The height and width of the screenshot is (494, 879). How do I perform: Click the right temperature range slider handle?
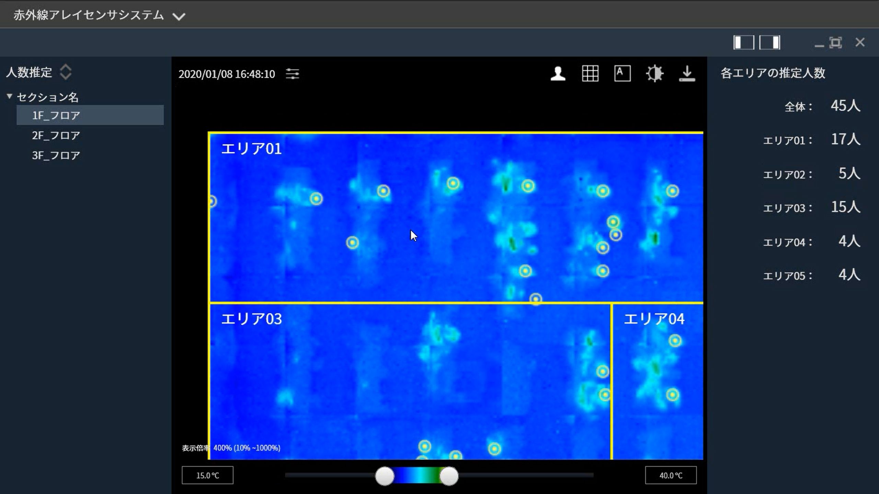point(449,476)
